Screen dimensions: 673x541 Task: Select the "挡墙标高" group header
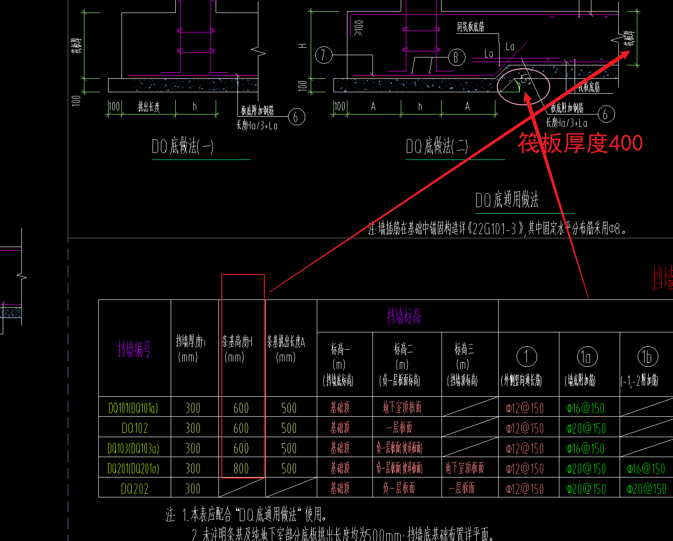point(404,317)
